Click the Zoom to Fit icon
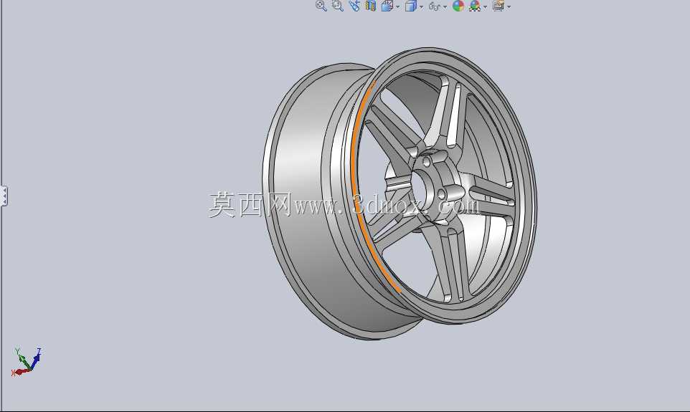Image resolution: width=690 pixels, height=412 pixels. (x=321, y=6)
